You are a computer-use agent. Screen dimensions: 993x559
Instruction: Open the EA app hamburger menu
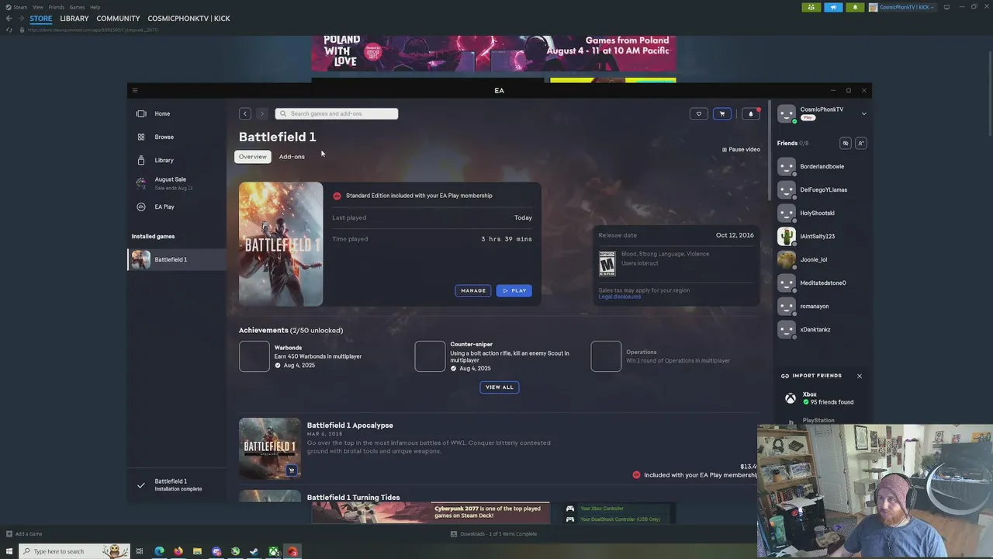134,90
